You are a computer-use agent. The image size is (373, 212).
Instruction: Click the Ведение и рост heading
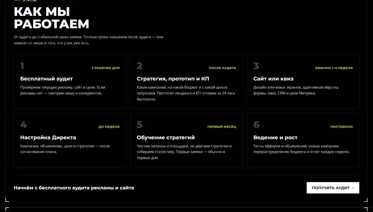click(x=275, y=137)
